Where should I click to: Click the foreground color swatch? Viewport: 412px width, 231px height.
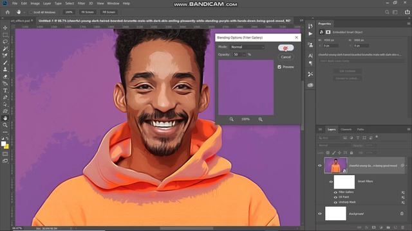[3, 144]
